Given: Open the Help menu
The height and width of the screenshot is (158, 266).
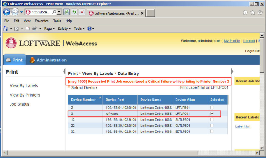Looking at the screenshot, I should (x=69, y=21).
